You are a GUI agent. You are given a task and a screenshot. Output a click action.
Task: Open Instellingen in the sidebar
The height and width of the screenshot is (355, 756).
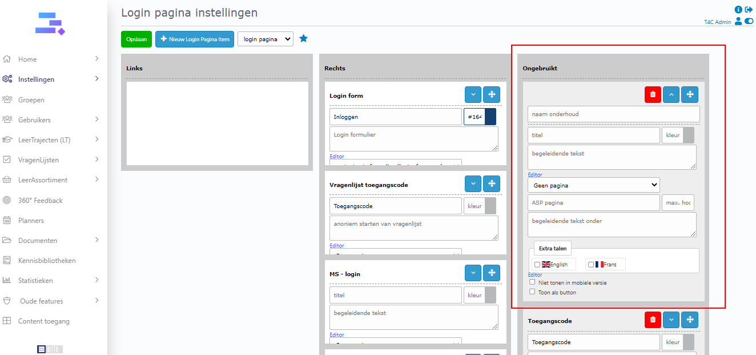tap(37, 79)
